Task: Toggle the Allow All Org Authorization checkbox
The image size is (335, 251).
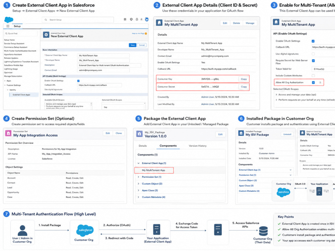Action: (x=313, y=83)
